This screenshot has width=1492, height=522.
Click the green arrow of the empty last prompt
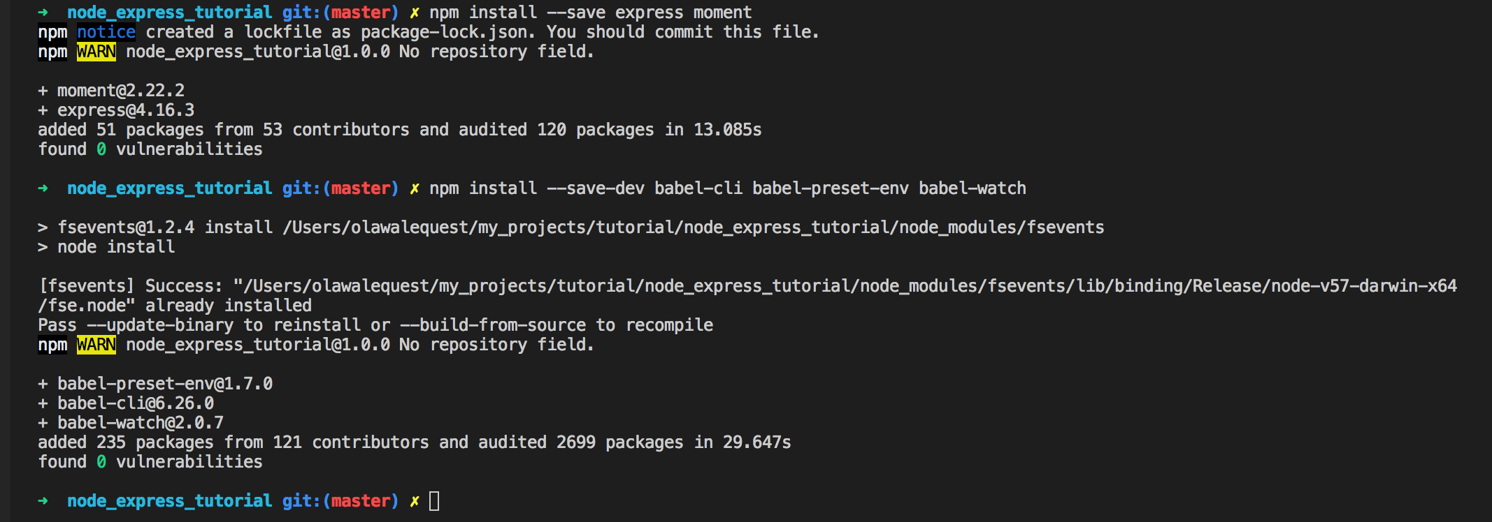click(43, 501)
